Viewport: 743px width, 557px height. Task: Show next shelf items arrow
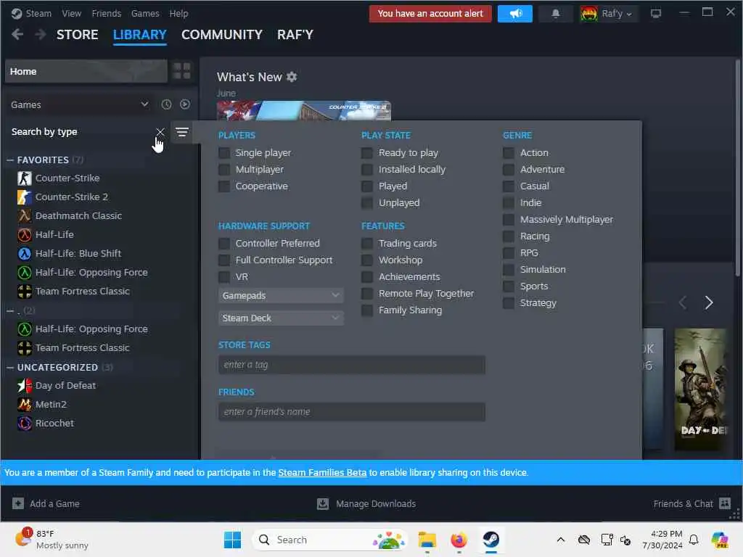pyautogui.click(x=709, y=302)
